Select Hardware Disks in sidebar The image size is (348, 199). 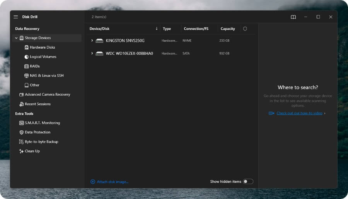point(42,47)
